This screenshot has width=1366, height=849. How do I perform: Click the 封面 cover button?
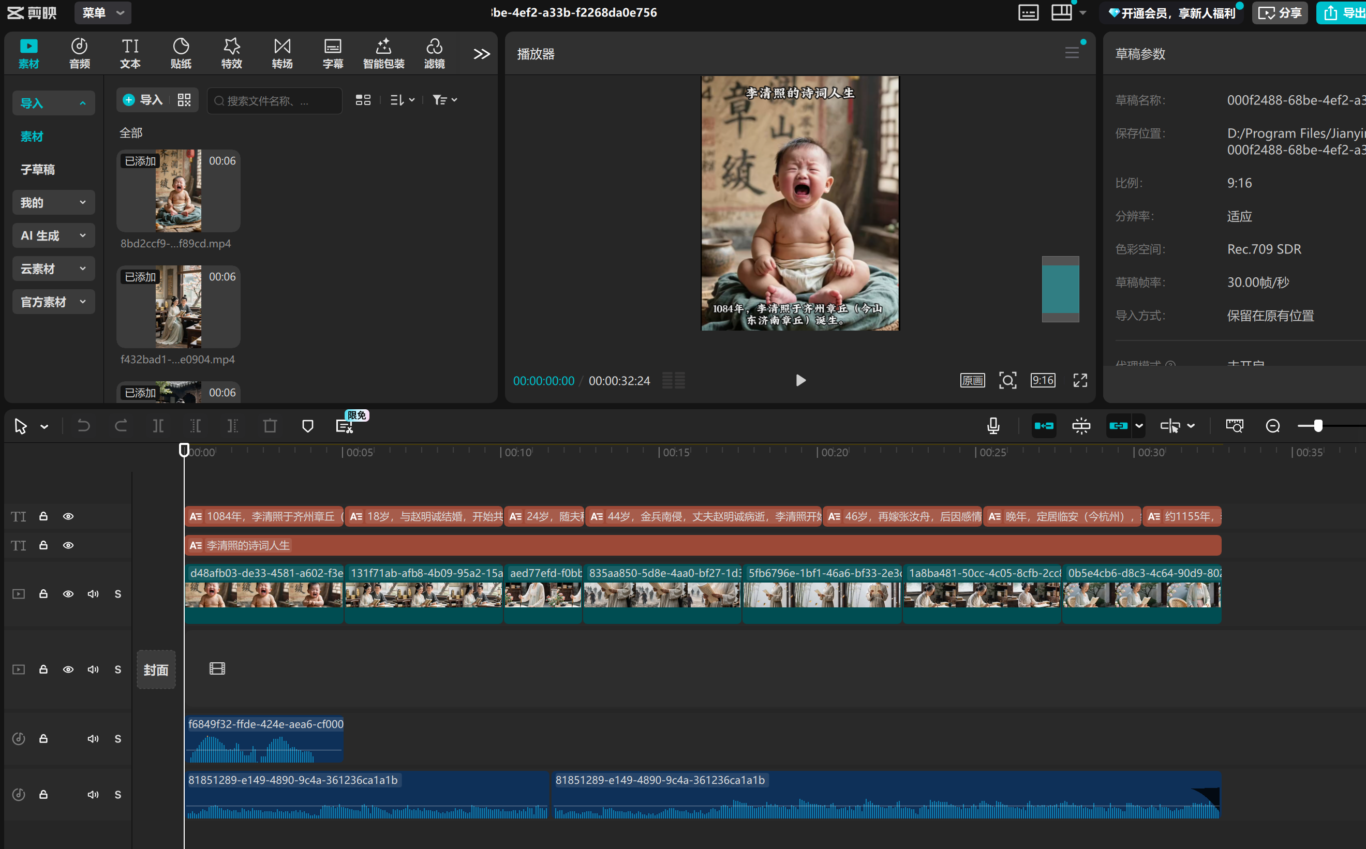pyautogui.click(x=156, y=669)
